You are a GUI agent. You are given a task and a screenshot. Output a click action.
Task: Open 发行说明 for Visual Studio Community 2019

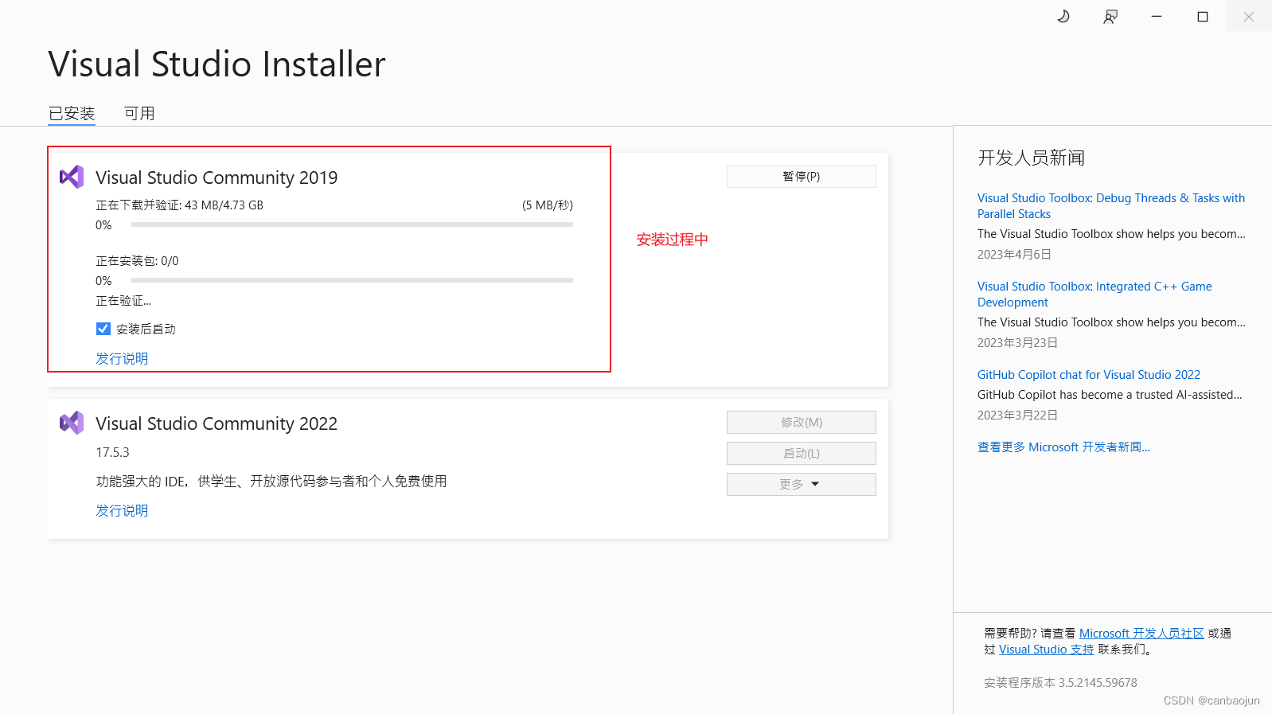coord(122,358)
